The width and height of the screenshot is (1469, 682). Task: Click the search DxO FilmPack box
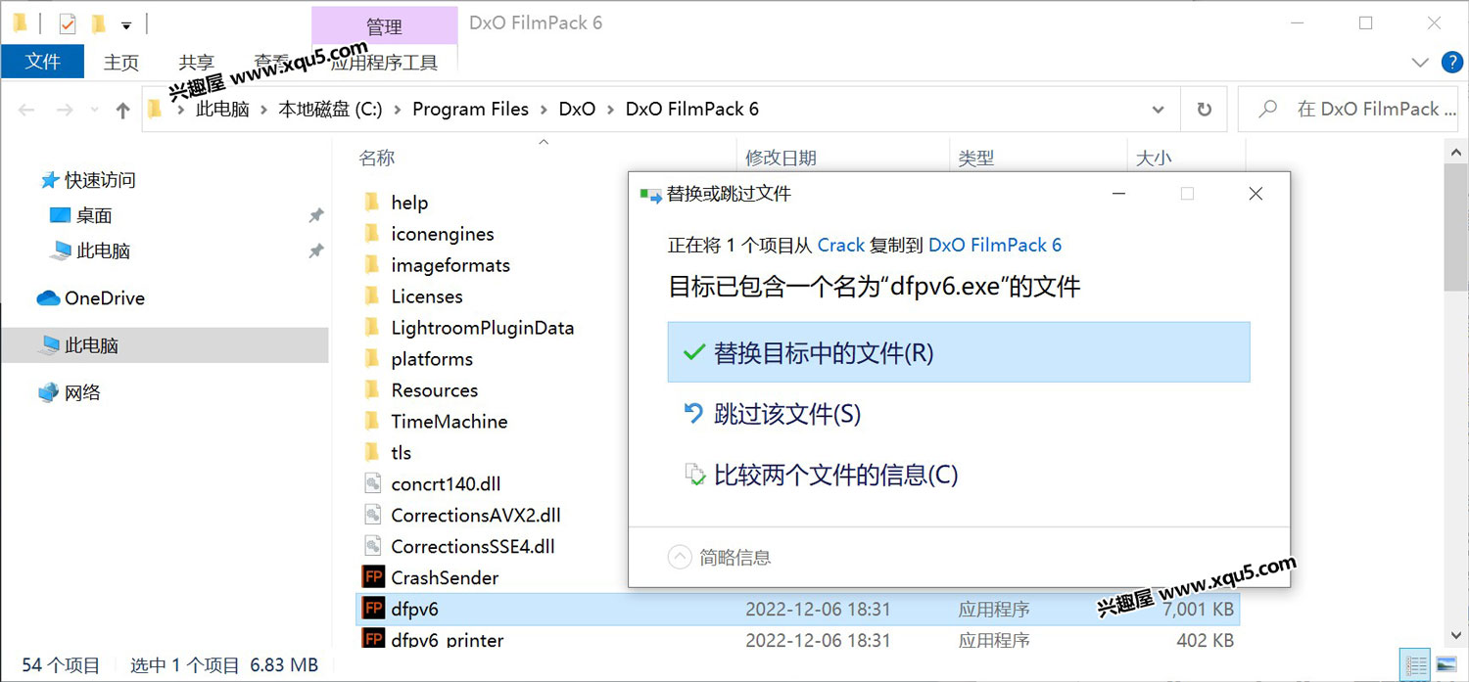click(x=1351, y=110)
